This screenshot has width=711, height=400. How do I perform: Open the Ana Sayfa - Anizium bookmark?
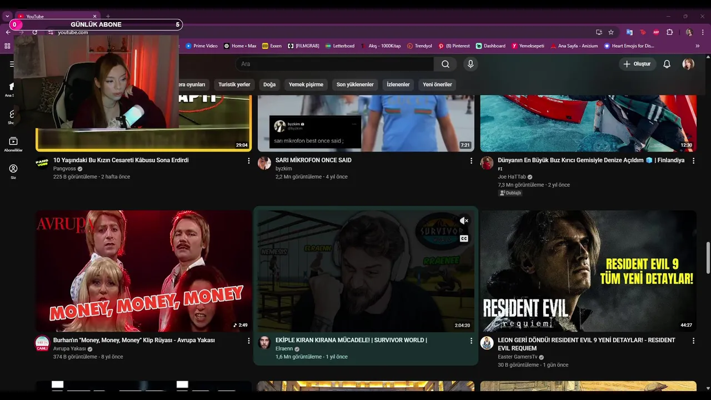[x=574, y=46]
